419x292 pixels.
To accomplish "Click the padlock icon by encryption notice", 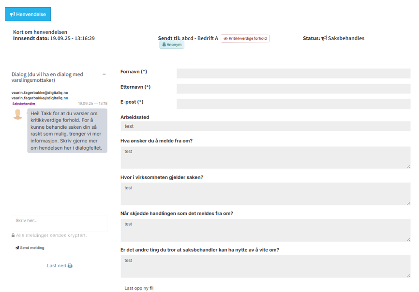I will tap(14, 235).
